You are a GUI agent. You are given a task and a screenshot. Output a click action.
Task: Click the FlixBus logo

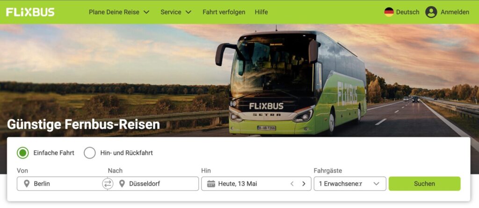(x=30, y=12)
